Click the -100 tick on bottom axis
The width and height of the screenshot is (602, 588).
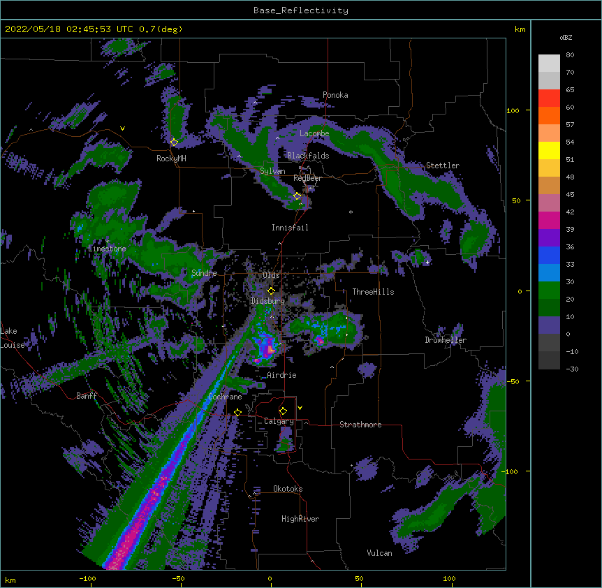(87, 578)
